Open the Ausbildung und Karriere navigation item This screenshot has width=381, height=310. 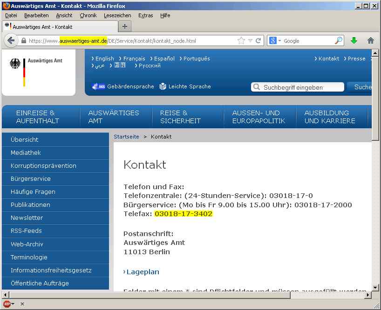(332, 117)
